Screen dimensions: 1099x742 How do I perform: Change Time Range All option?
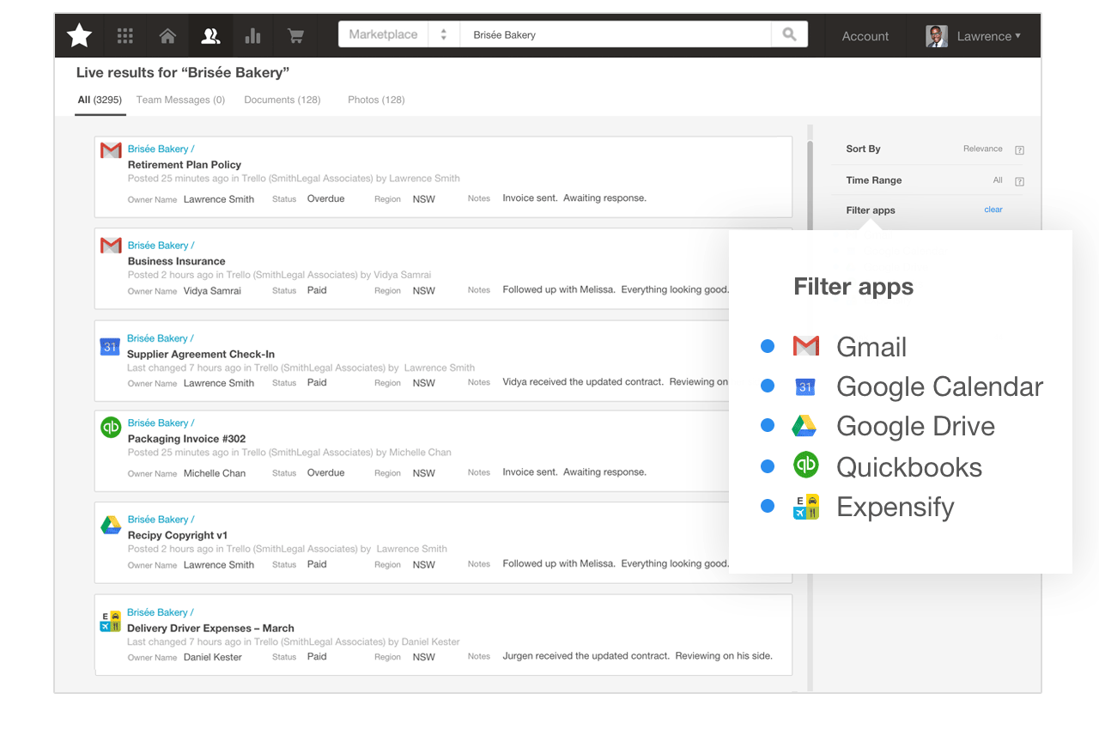tap(998, 180)
